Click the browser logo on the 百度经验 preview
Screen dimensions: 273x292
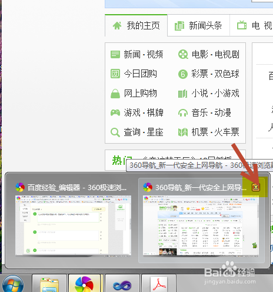[x=20, y=187]
